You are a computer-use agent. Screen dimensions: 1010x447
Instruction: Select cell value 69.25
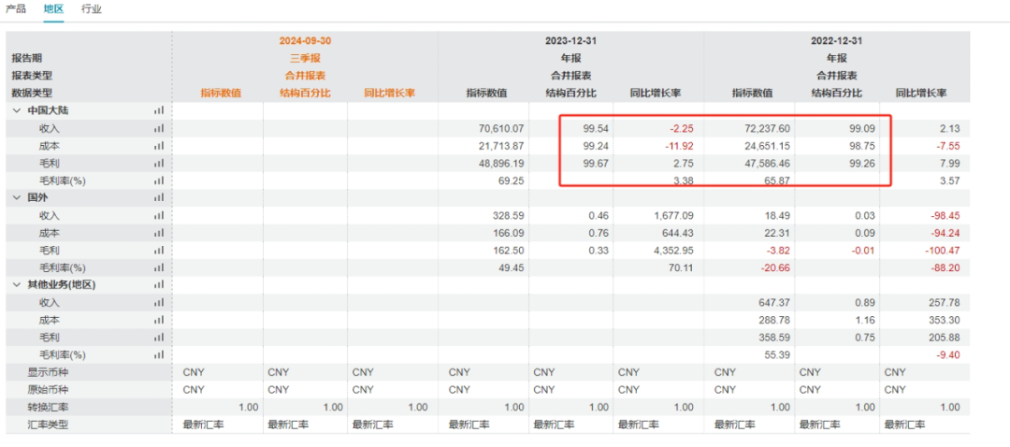[x=512, y=181]
